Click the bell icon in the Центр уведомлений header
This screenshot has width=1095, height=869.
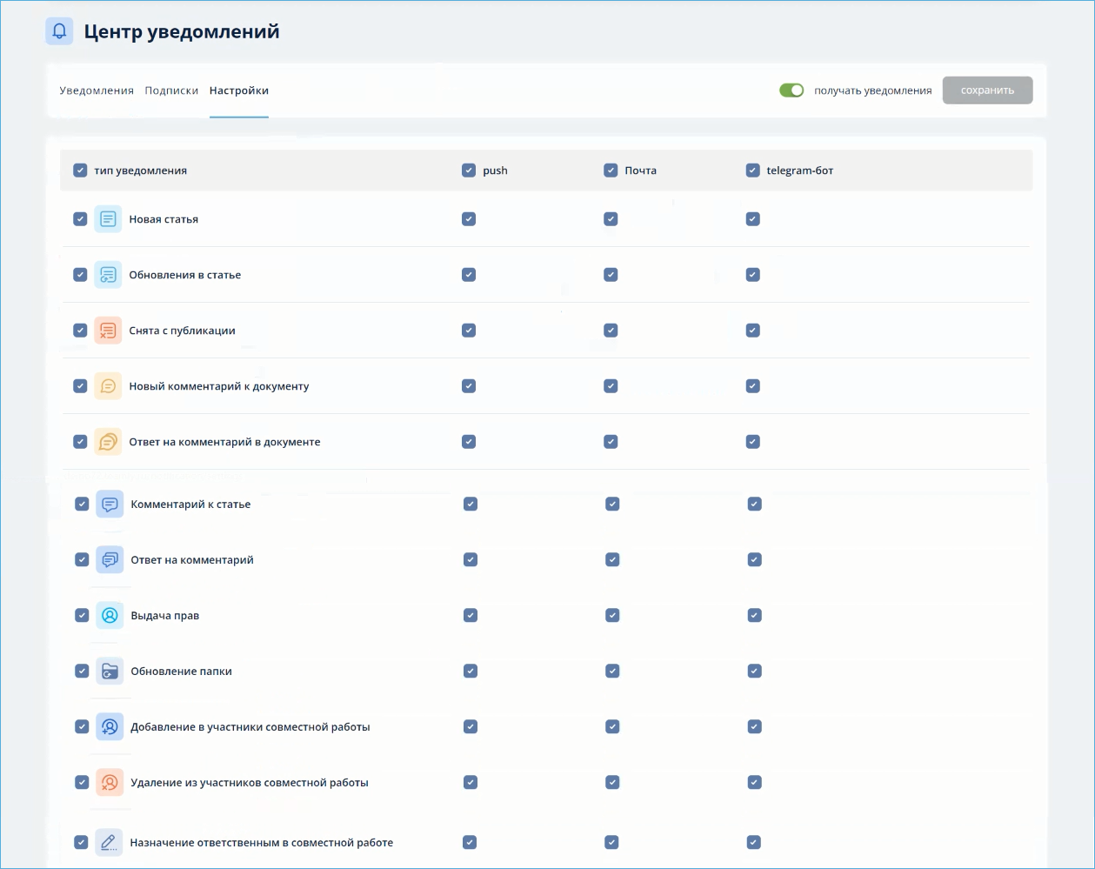click(59, 31)
